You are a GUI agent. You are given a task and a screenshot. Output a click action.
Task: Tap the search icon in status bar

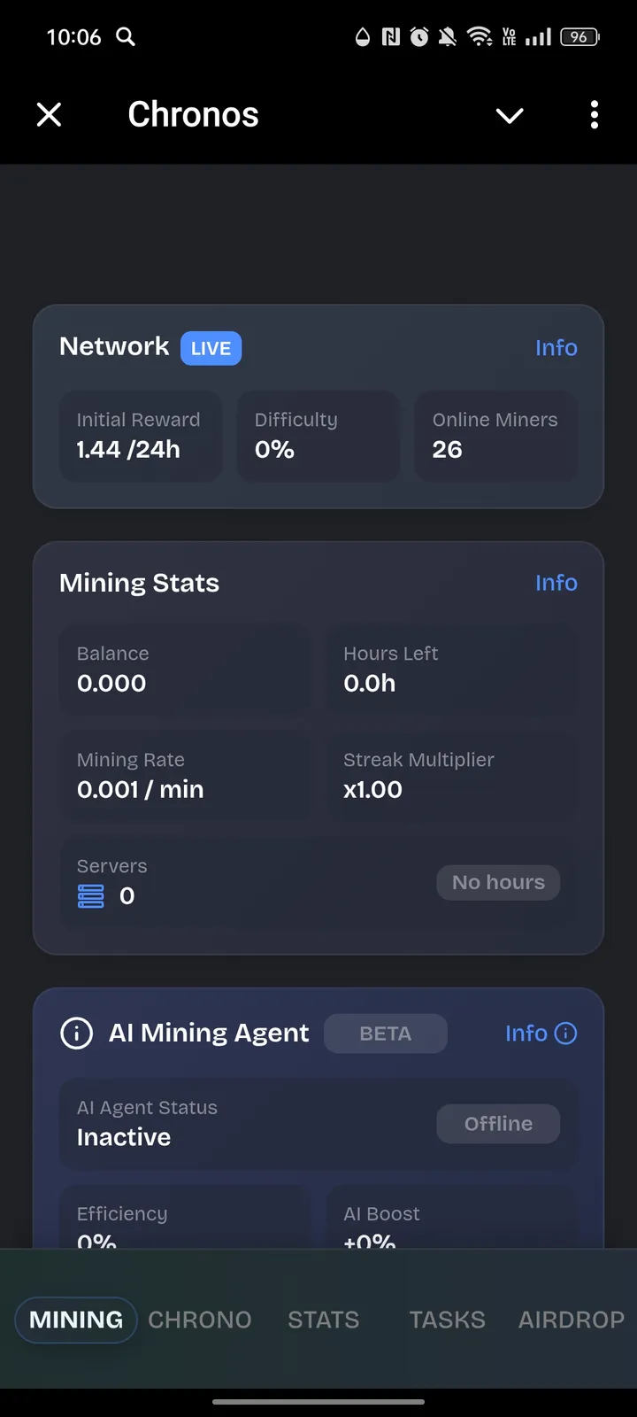[x=126, y=36]
